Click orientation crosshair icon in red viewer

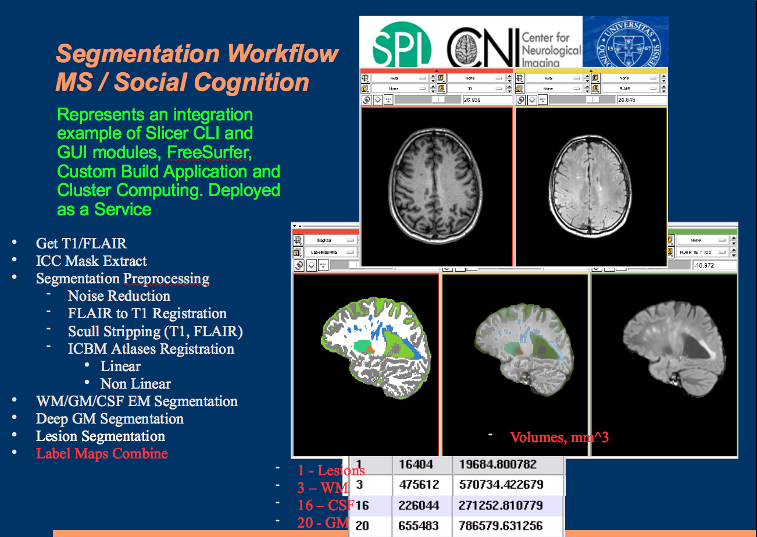pos(365,78)
